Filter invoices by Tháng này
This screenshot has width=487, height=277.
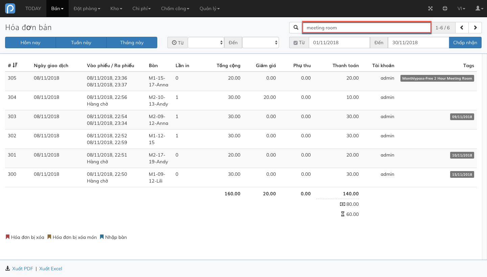132,43
